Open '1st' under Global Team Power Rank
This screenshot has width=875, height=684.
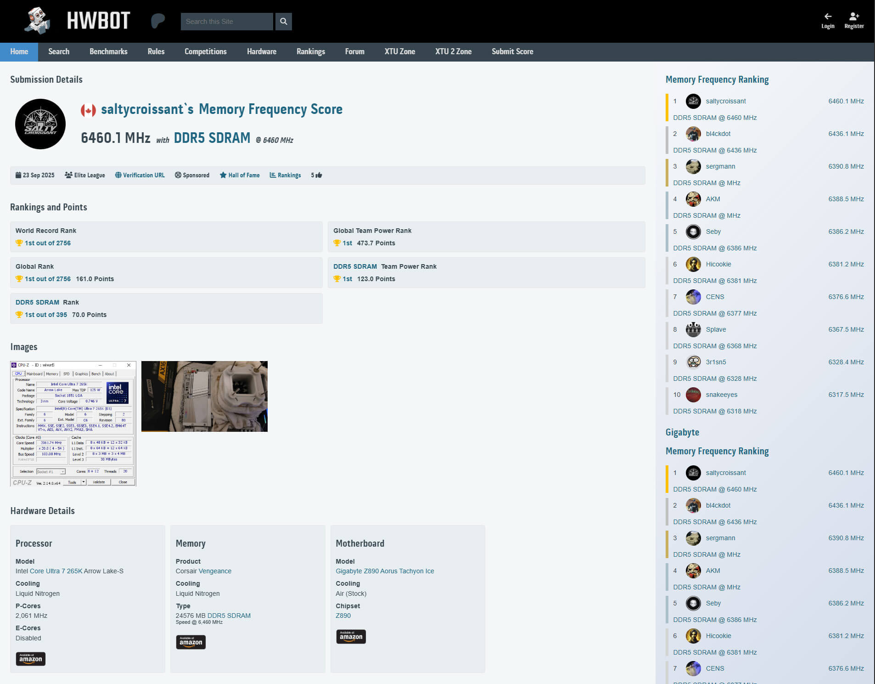pos(348,243)
